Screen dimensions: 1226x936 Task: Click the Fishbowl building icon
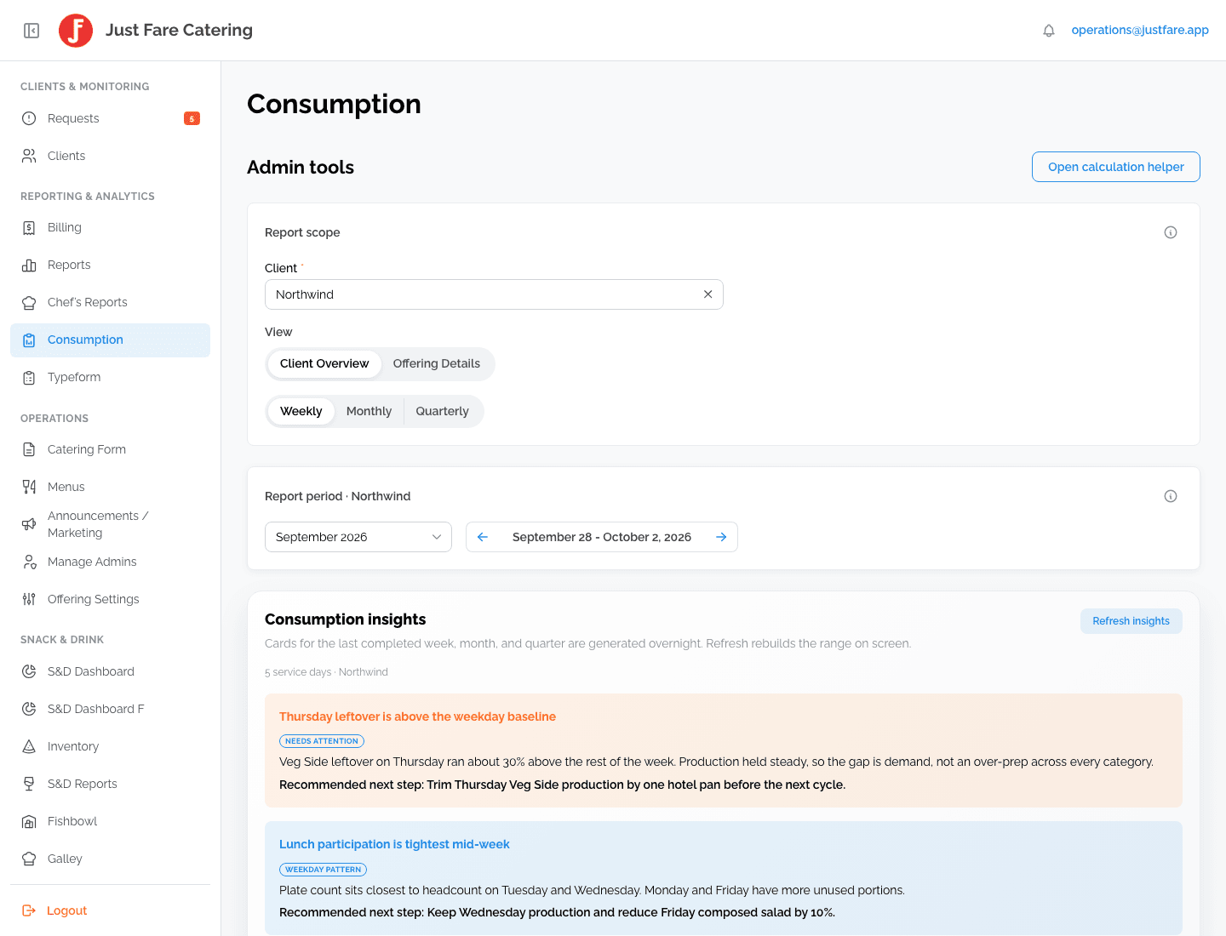(29, 821)
